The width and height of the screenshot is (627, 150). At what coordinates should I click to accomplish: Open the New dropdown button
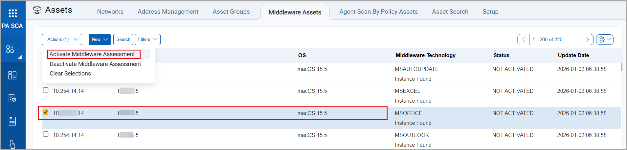[x=100, y=40]
